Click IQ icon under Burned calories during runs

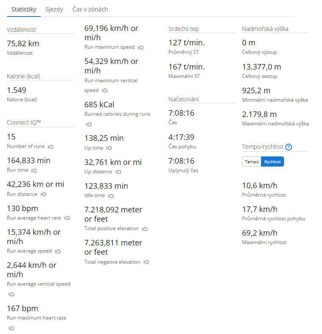point(89,125)
